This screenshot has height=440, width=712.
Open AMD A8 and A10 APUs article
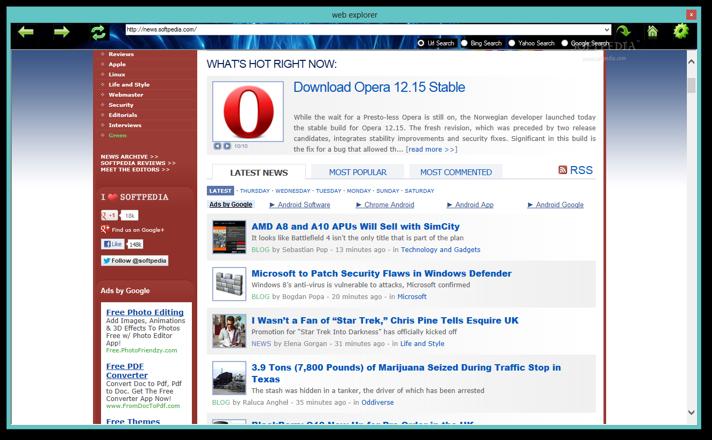(x=355, y=226)
